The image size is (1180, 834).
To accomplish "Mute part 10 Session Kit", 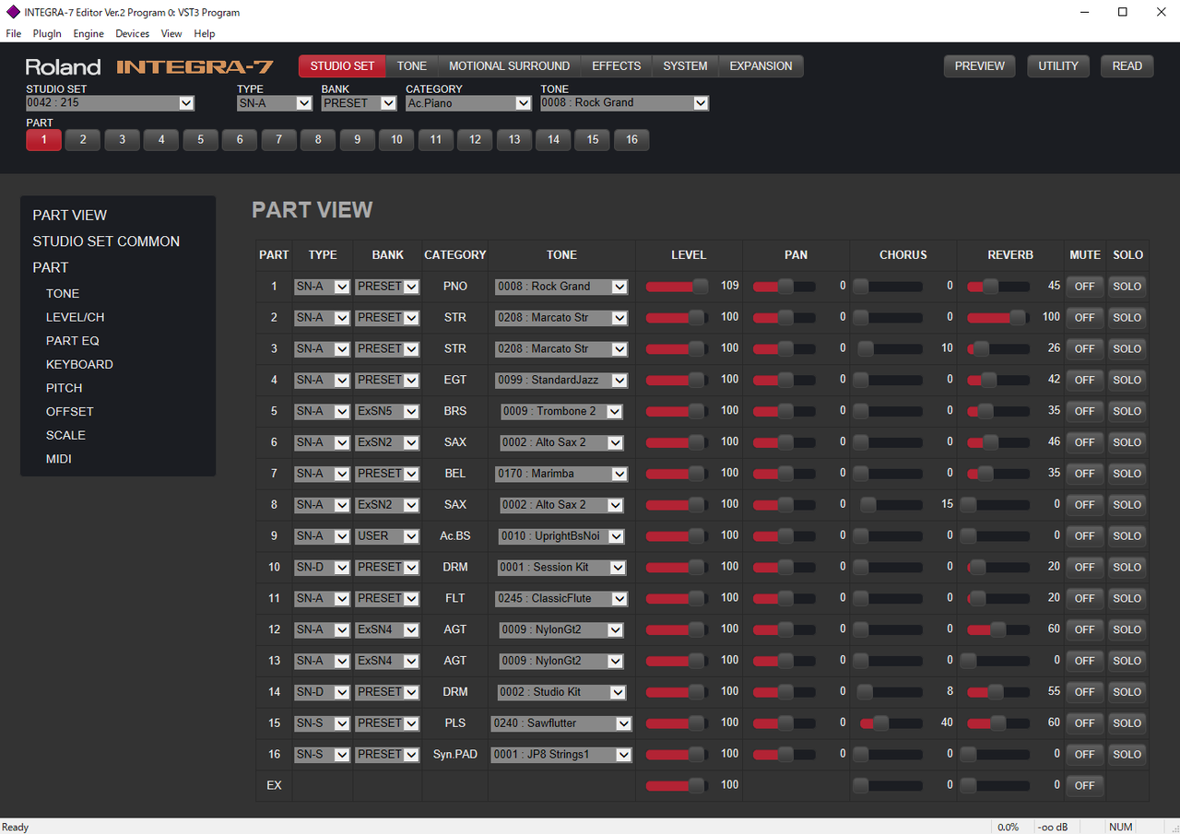I will click(1085, 567).
